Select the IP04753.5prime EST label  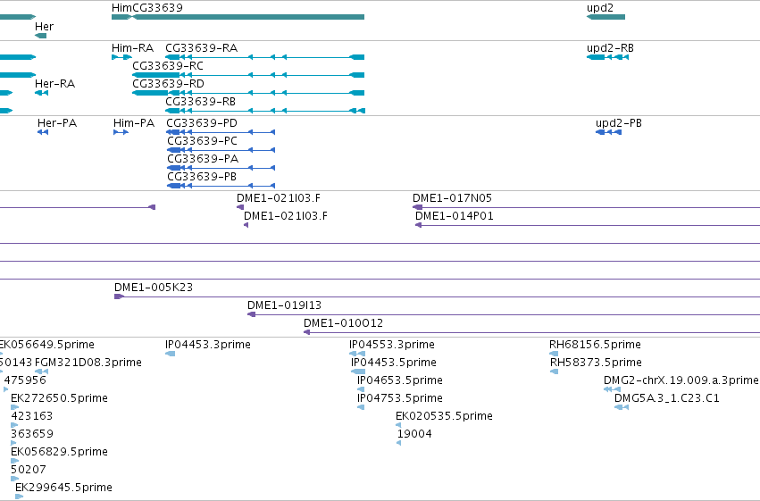(400, 398)
